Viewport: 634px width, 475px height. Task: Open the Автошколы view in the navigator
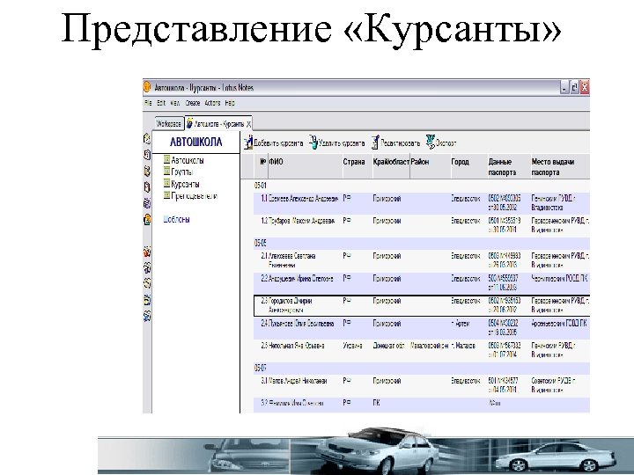click(183, 160)
